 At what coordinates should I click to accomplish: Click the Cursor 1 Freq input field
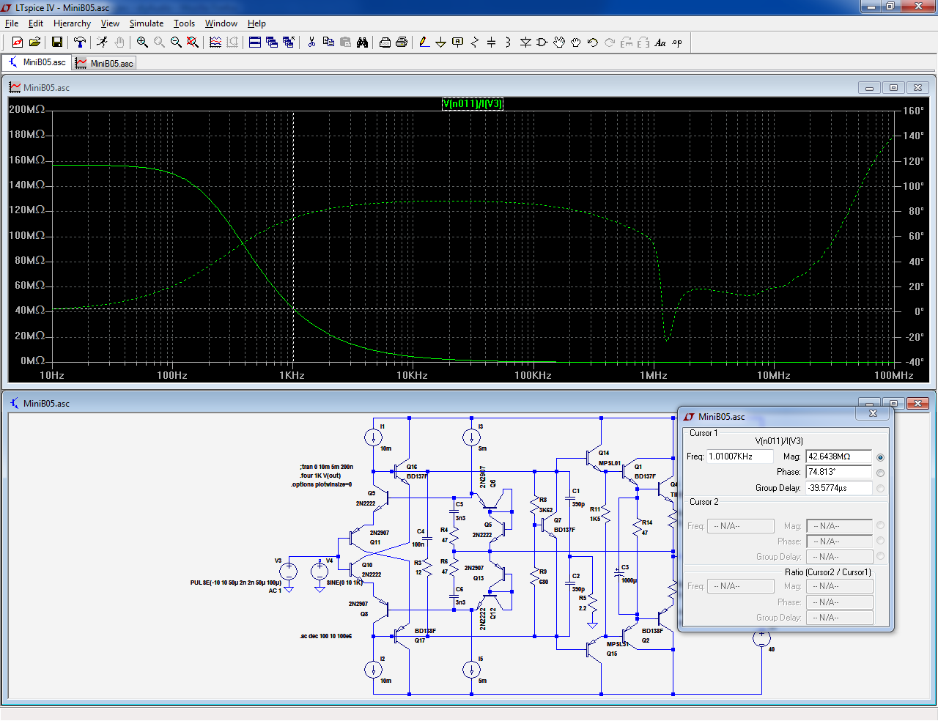click(x=739, y=456)
